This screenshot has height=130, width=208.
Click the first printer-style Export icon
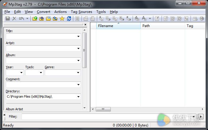click(x=86, y=19)
